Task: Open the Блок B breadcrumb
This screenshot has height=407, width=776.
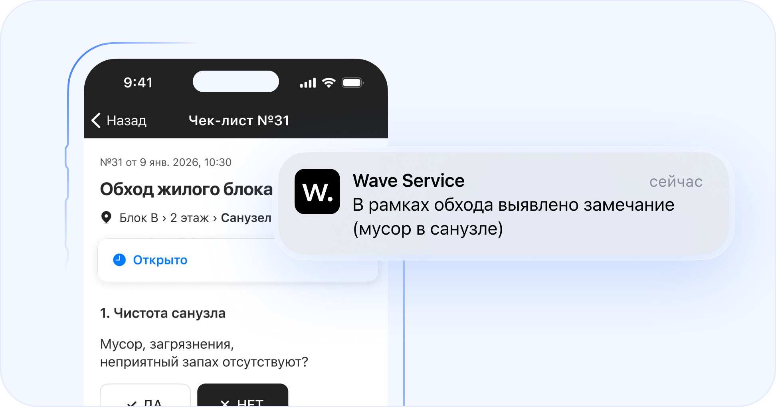Action: (x=139, y=218)
